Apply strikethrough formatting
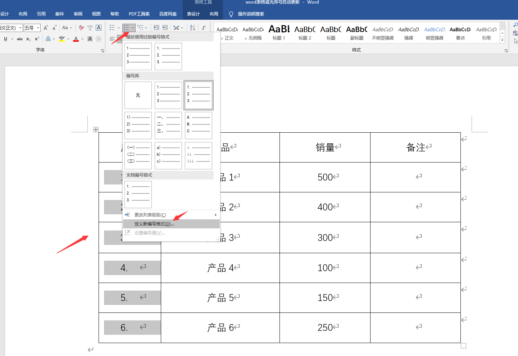The height and width of the screenshot is (356, 518). point(20,39)
